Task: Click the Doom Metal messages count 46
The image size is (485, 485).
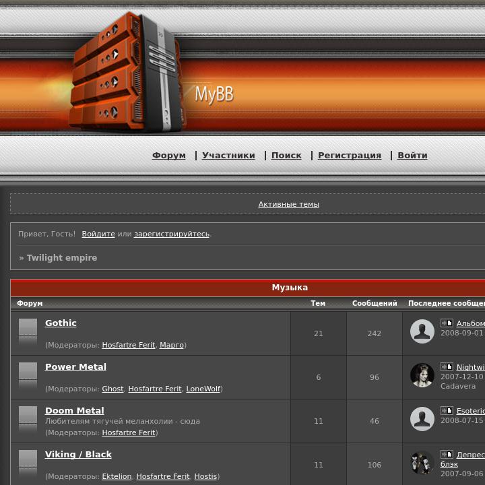Action: click(375, 421)
